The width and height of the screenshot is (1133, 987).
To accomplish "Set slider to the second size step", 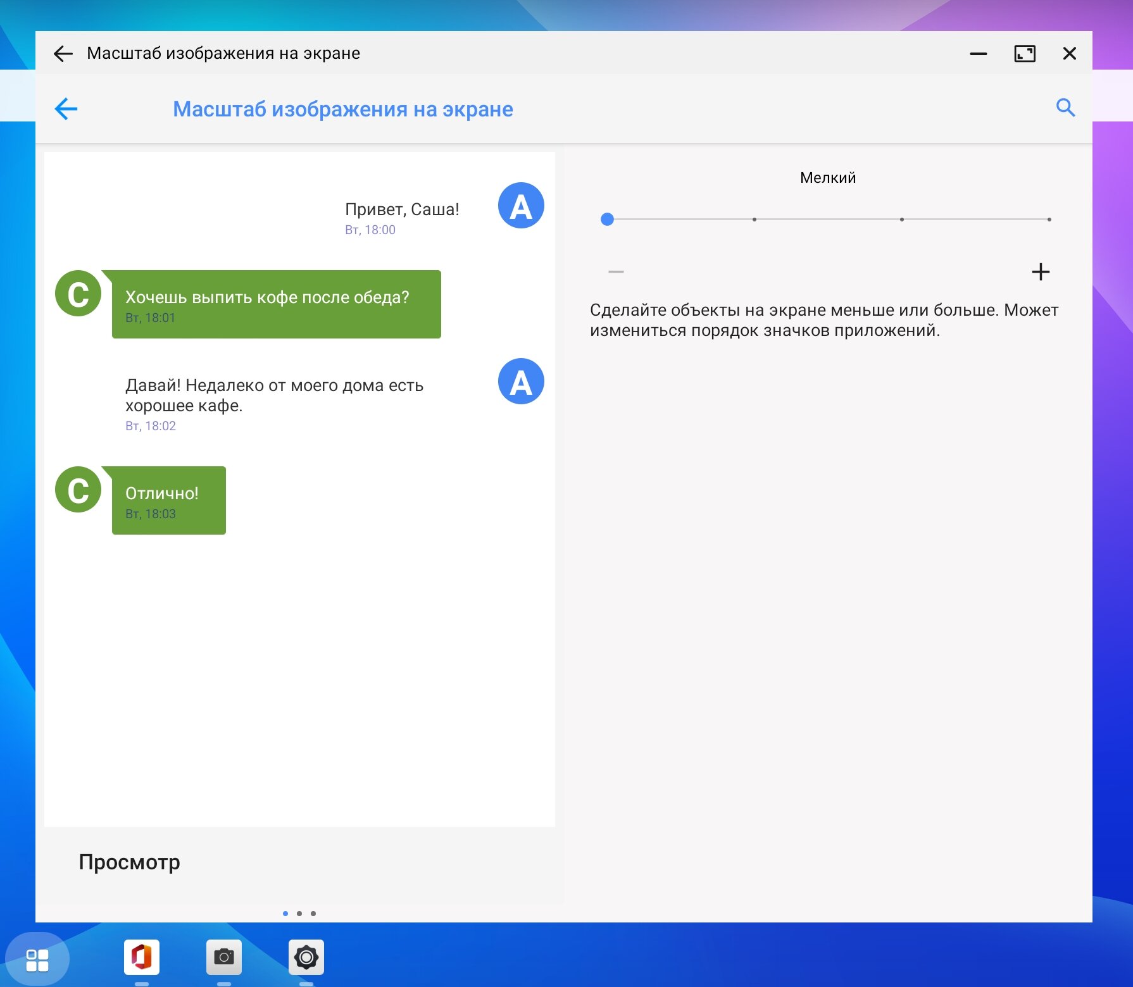I will coord(754,220).
